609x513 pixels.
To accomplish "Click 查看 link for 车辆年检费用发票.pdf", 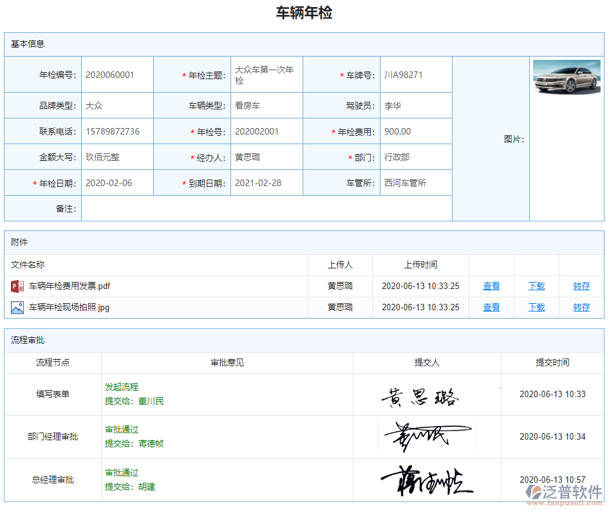I will [491, 286].
